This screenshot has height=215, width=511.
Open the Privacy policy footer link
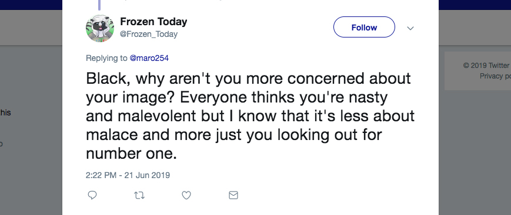tap(495, 76)
